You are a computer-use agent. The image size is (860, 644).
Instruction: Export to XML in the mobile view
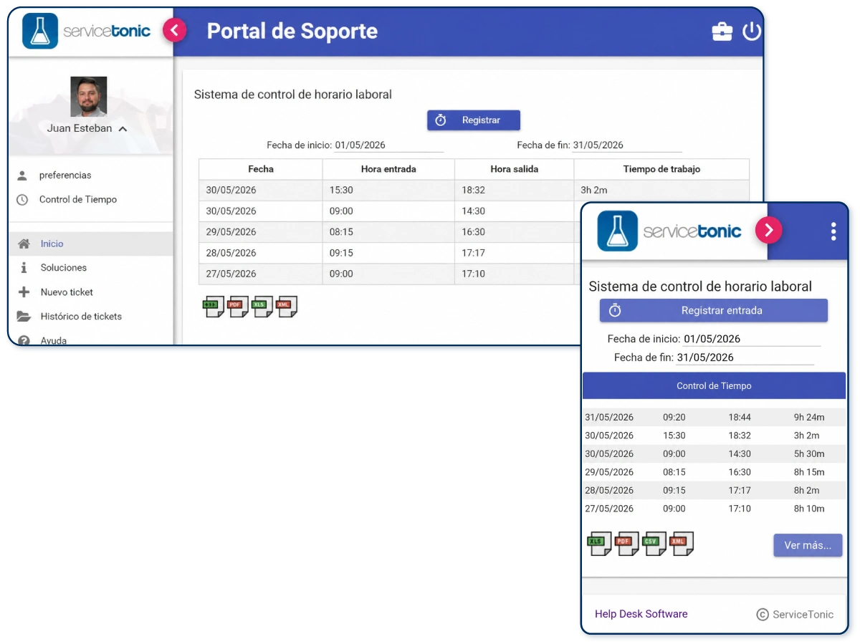click(681, 544)
